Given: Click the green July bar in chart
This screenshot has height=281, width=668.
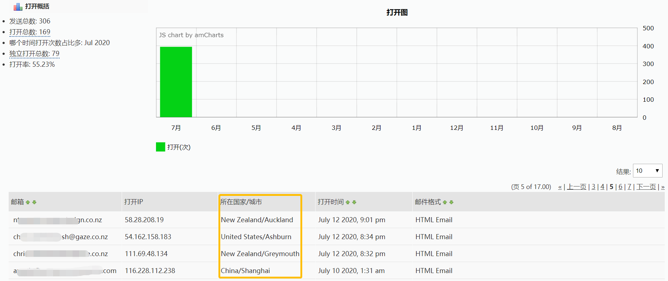Looking at the screenshot, I should [176, 82].
